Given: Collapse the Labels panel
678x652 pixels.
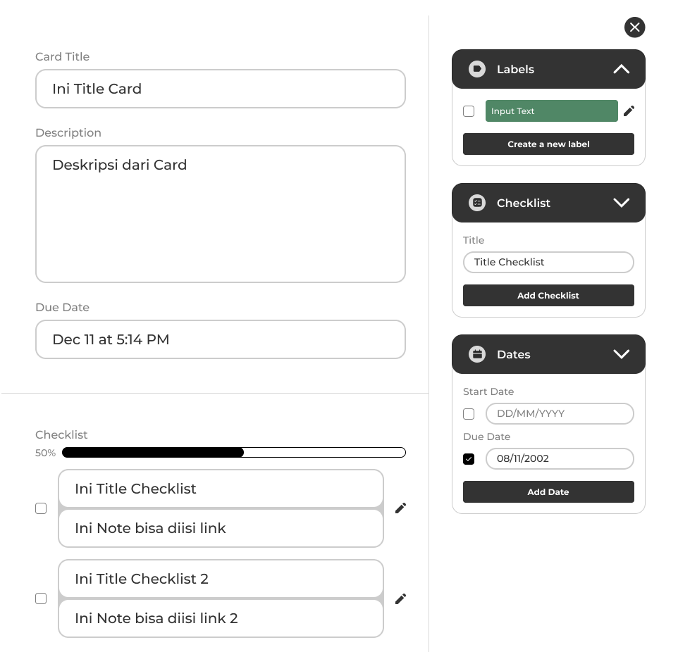Looking at the screenshot, I should [x=621, y=69].
